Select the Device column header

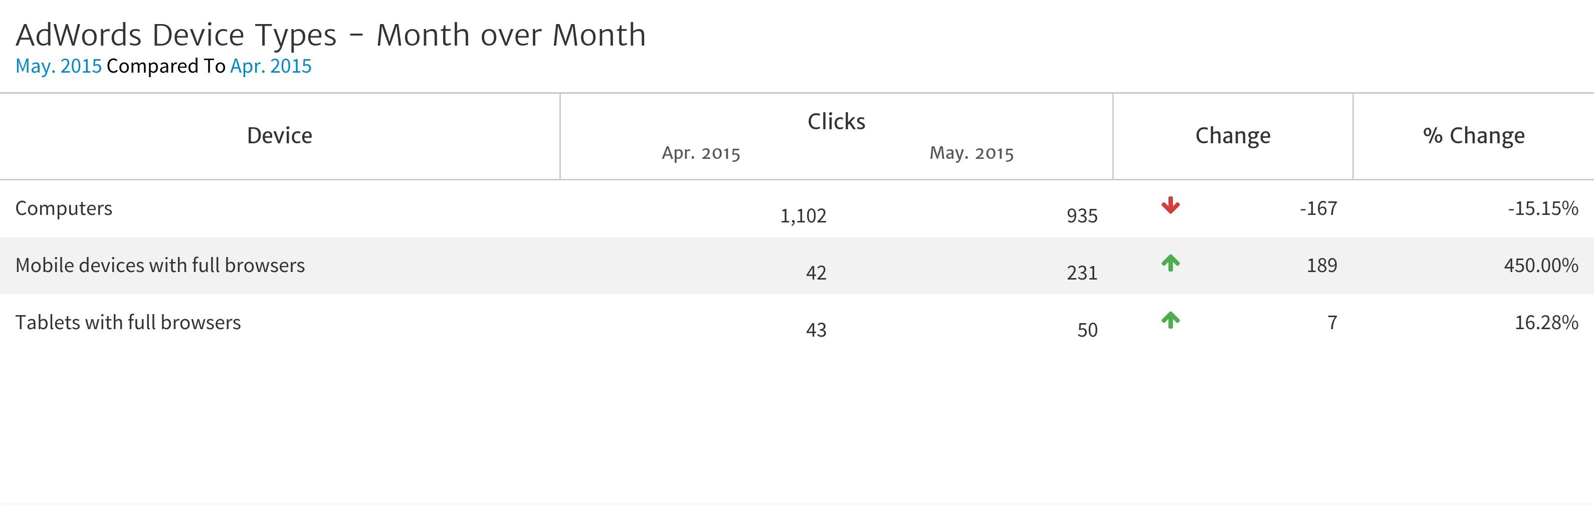280,135
